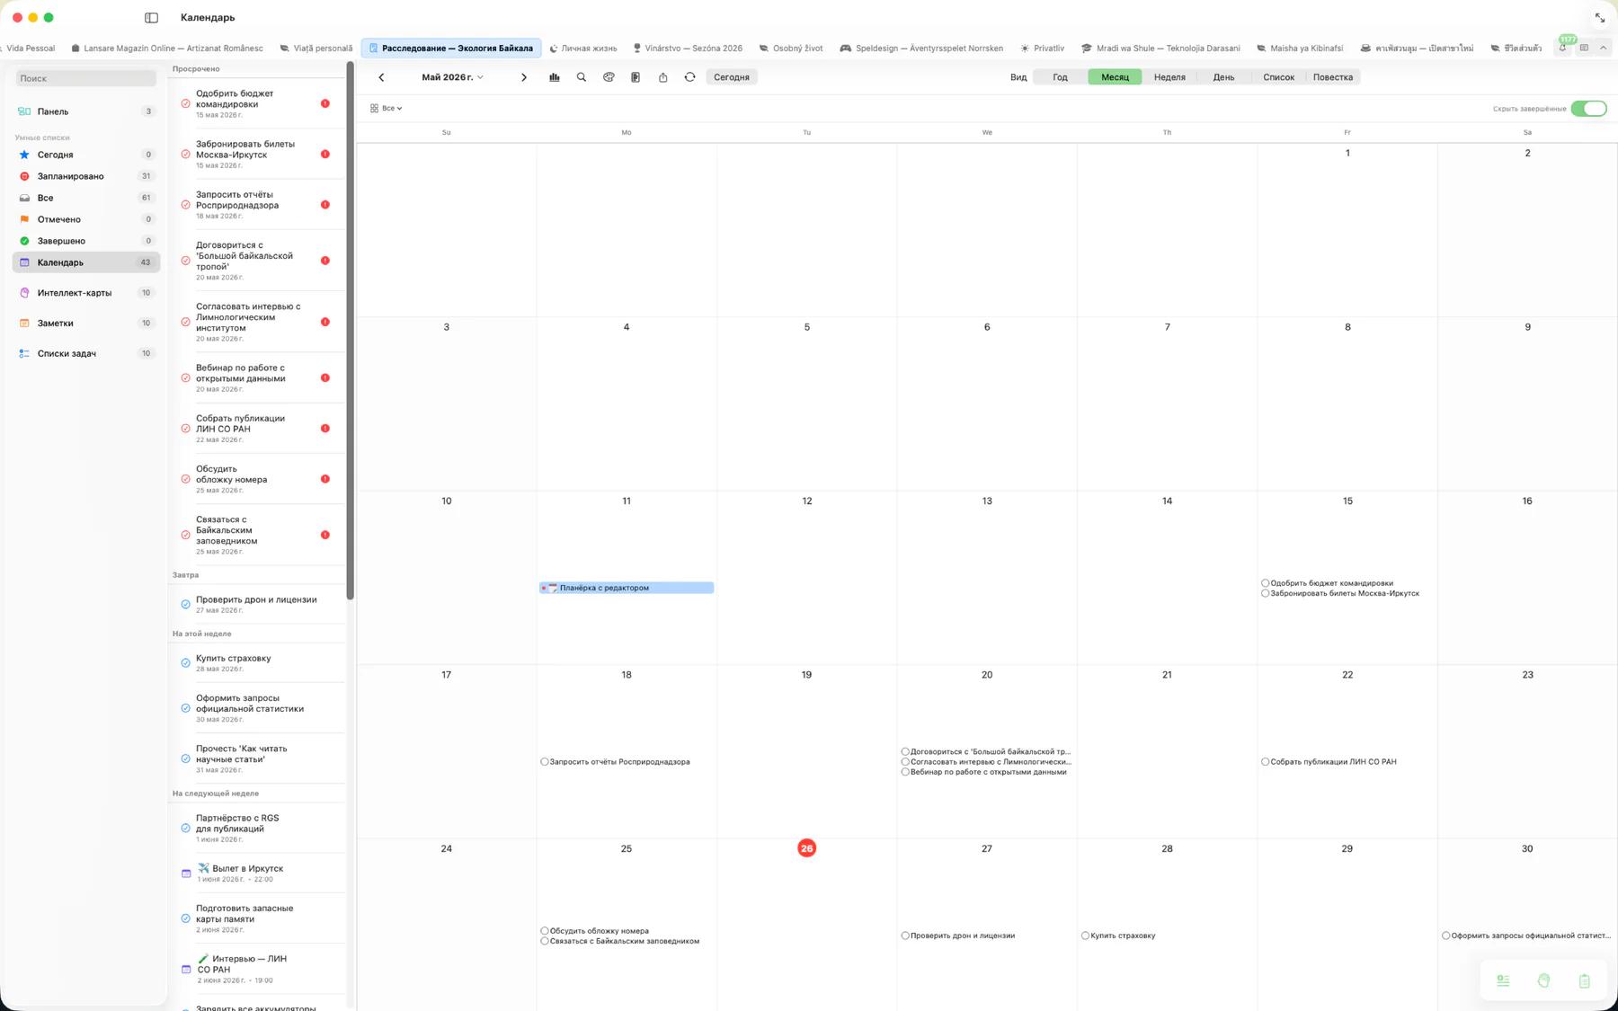Click the clipboard note icon, bottom-right
Viewport: 1618px width, 1011px height.
click(1584, 980)
